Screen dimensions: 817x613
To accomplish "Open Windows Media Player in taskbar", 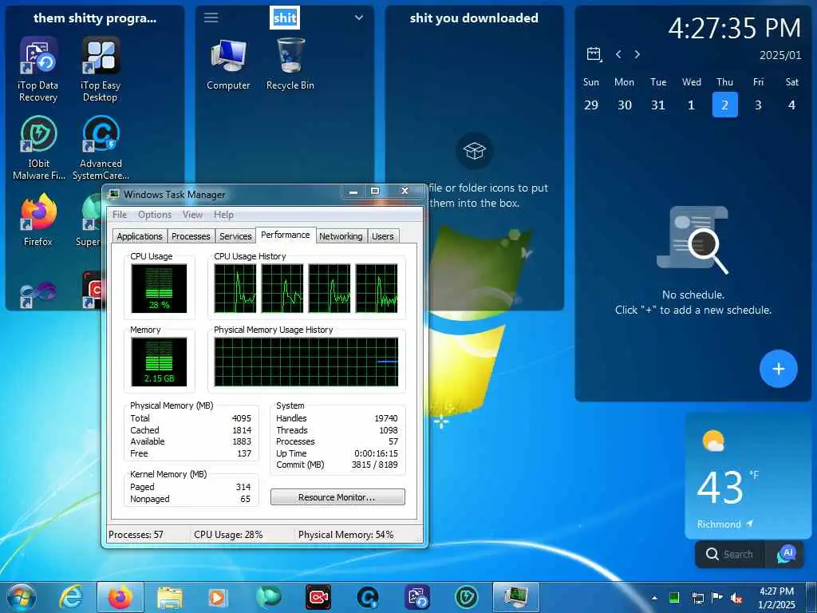I will (x=217, y=597).
